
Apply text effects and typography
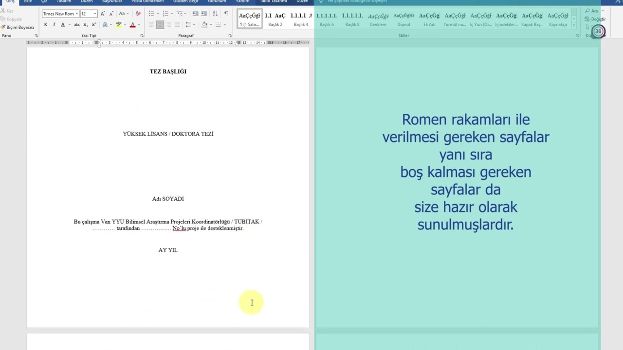[x=105, y=25]
